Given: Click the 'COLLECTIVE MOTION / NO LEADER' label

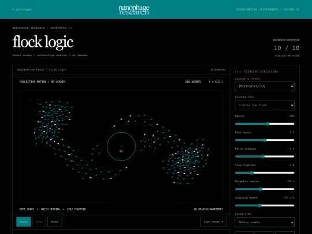Looking at the screenshot, I should [x=42, y=81].
